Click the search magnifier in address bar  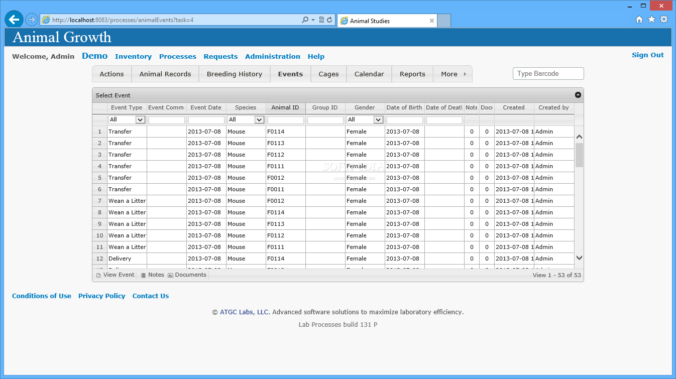(x=305, y=20)
